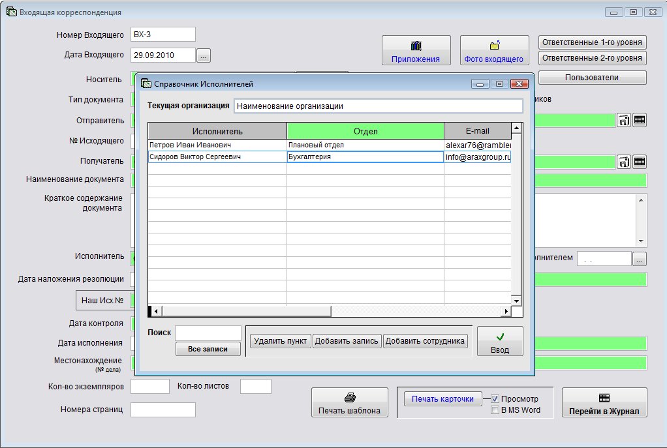Open table icon beside Отправитель field
Image resolution: width=667 pixels, height=448 pixels.
[x=640, y=120]
